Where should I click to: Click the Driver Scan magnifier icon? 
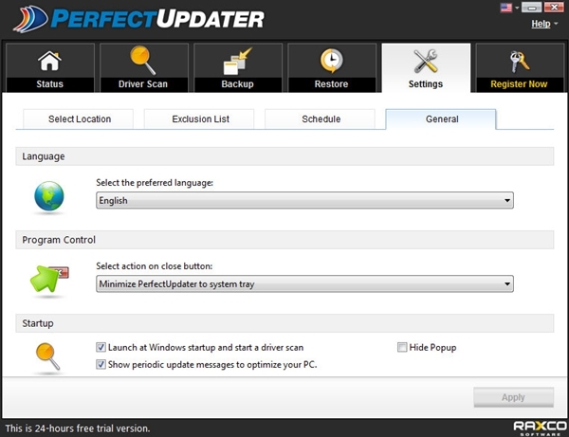click(143, 61)
